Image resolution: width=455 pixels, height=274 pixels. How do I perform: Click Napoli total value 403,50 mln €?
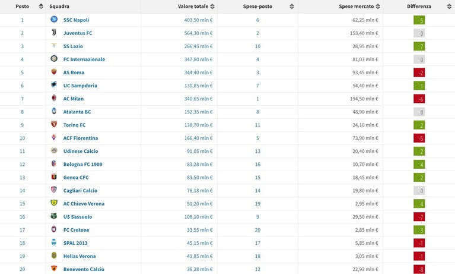click(x=198, y=20)
